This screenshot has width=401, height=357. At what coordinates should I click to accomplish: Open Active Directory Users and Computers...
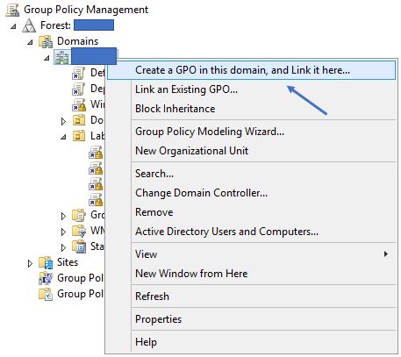(x=251, y=232)
